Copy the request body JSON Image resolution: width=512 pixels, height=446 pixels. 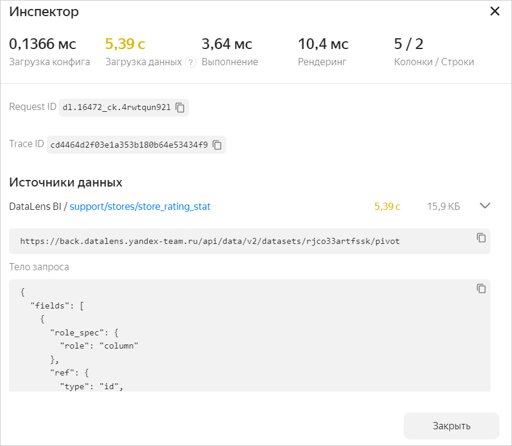pos(481,288)
